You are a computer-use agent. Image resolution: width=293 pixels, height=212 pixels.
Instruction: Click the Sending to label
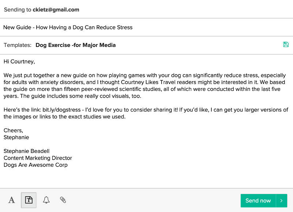[17, 10]
